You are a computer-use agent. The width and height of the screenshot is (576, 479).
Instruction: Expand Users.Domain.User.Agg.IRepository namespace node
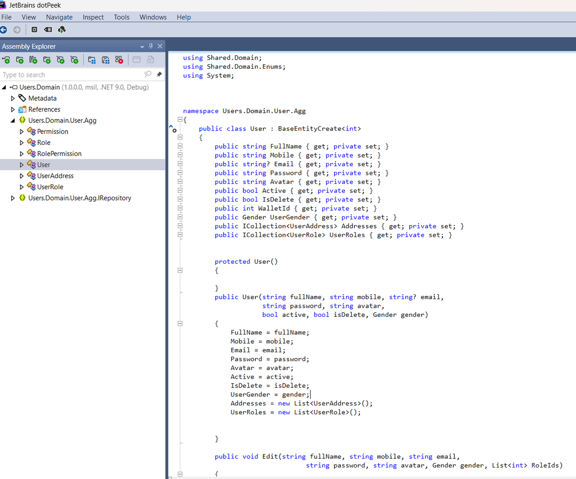tap(13, 198)
